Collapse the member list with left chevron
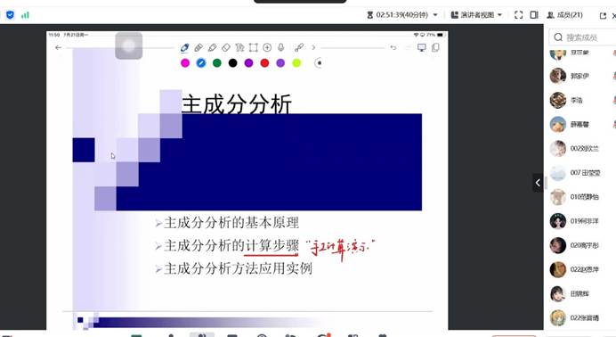The height and width of the screenshot is (337, 616). pos(538,183)
